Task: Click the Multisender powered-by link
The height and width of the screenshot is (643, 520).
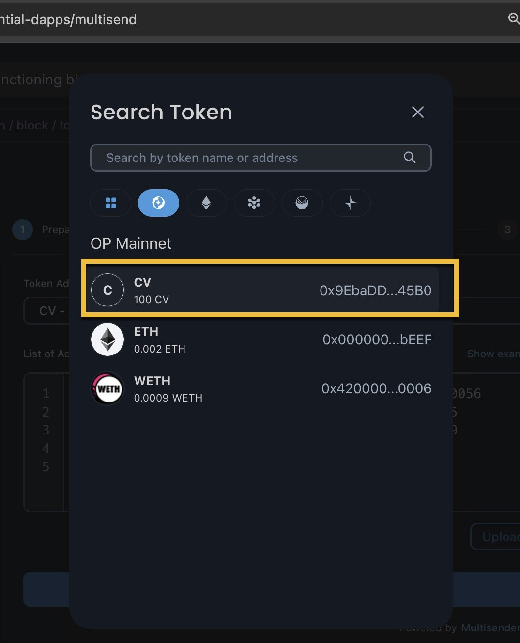Action: pyautogui.click(x=489, y=627)
